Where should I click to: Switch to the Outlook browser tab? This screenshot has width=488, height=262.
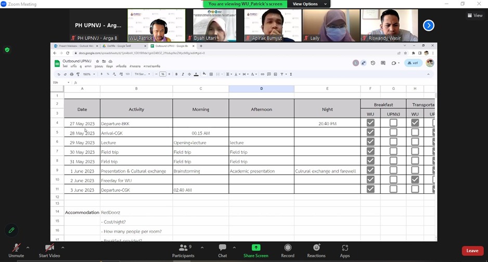(x=77, y=46)
